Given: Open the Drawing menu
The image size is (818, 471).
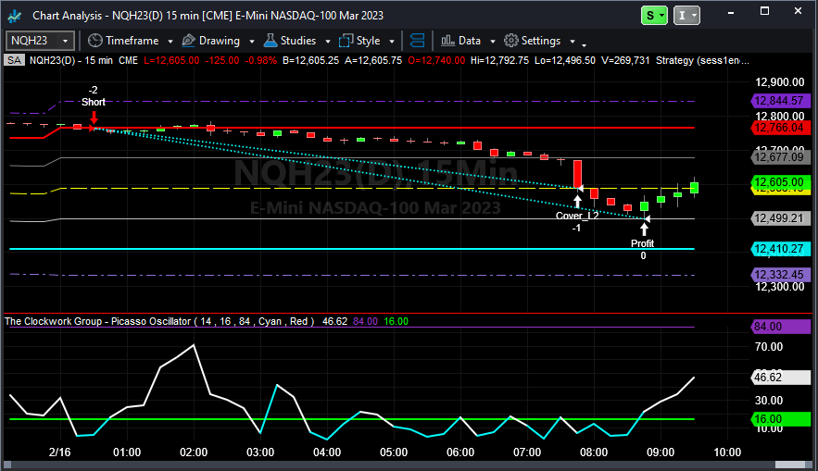Looking at the screenshot, I should tap(220, 41).
